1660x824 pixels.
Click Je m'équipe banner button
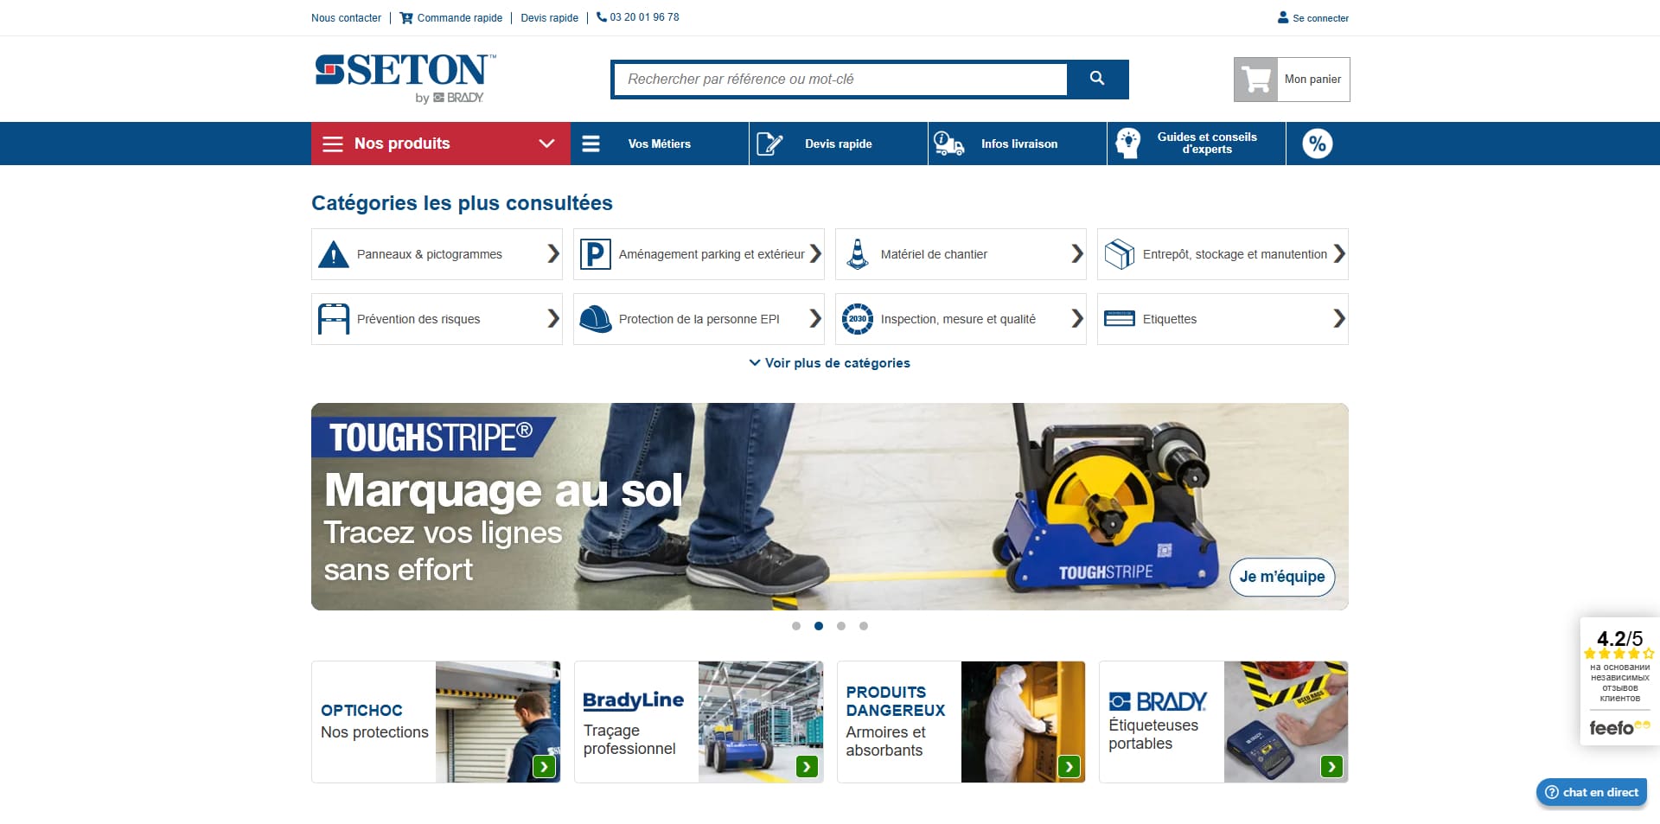1282,577
